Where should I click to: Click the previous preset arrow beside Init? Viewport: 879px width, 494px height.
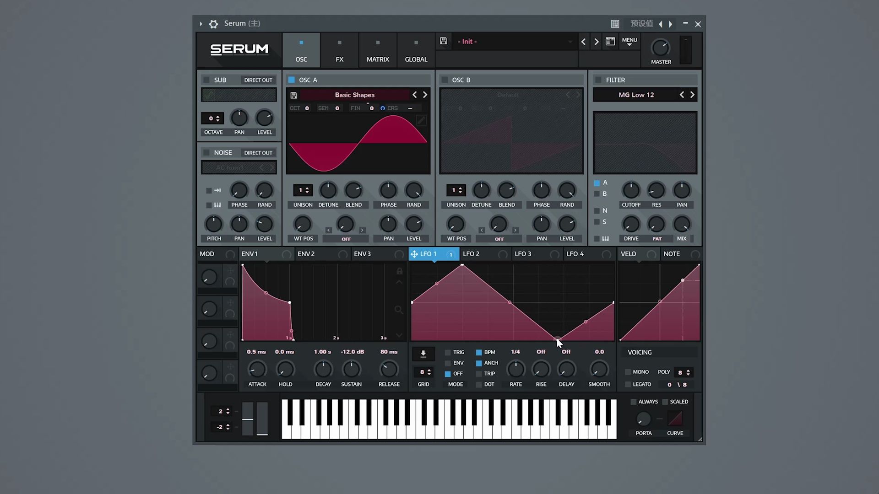click(x=583, y=42)
